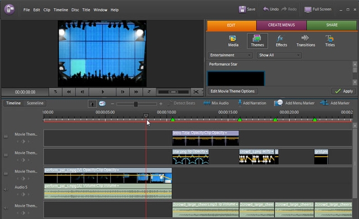Select the Selection arrow tool in timeline toolbar
This screenshot has width=359, height=219.
(x=92, y=104)
